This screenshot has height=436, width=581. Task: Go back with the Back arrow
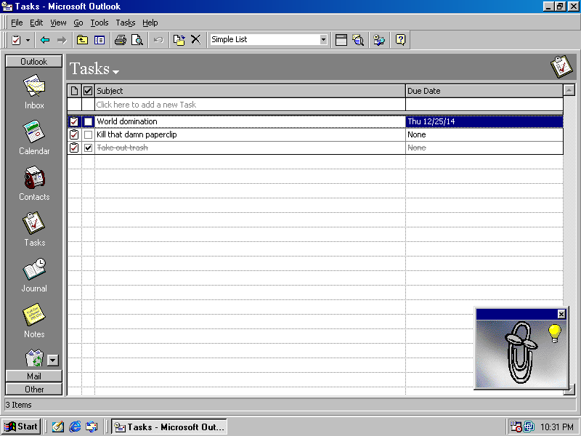[45, 40]
